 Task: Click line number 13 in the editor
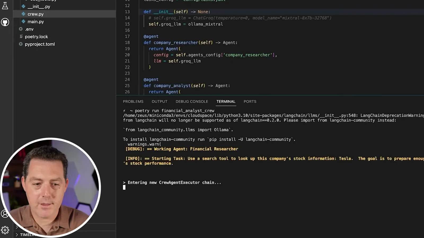127,12
